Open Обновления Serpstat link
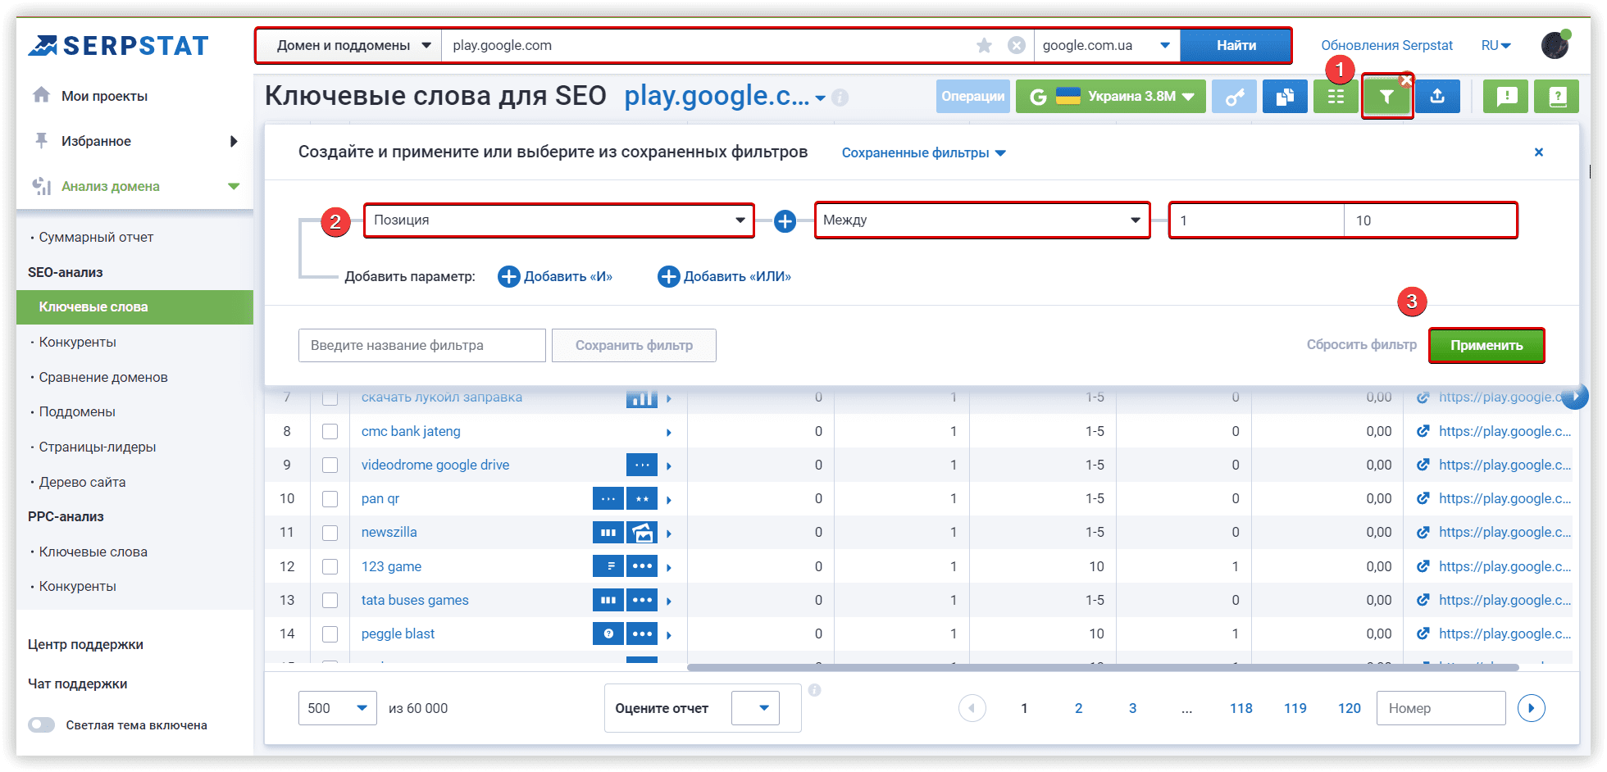1607x772 pixels. [1386, 46]
